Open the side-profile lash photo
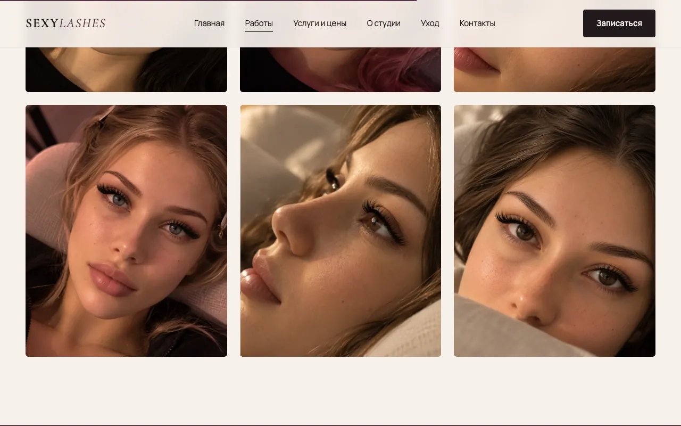This screenshot has width=681, height=426. tap(340, 231)
